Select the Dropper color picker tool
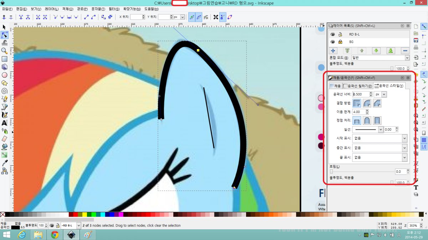This screenshot has width=428, height=240. [4, 162]
